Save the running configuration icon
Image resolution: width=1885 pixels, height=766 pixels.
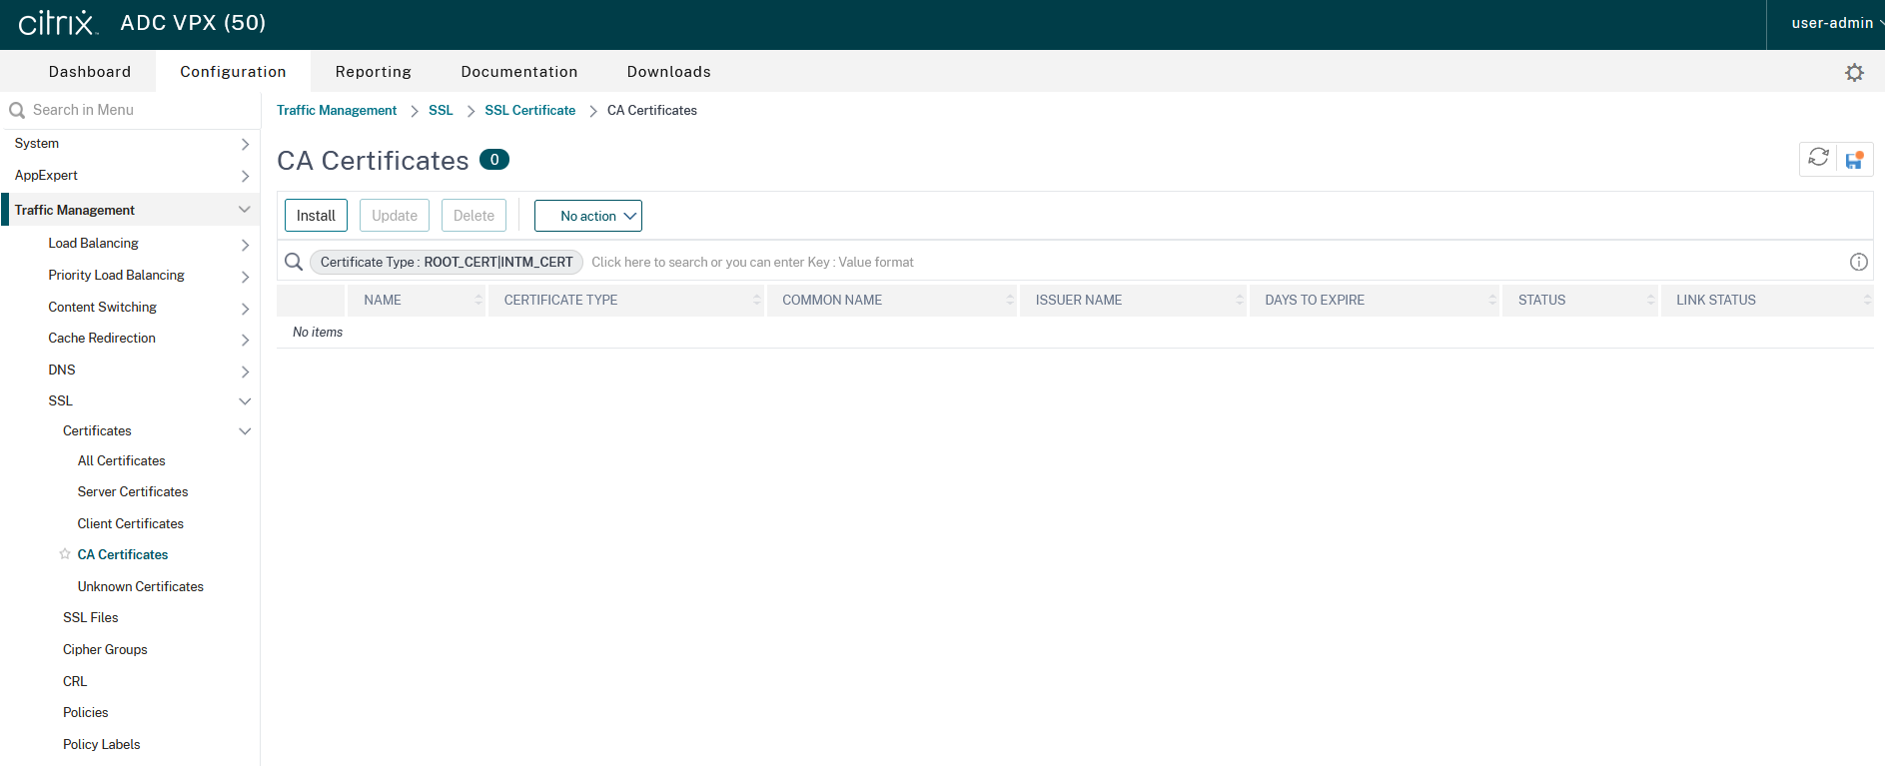point(1854,160)
